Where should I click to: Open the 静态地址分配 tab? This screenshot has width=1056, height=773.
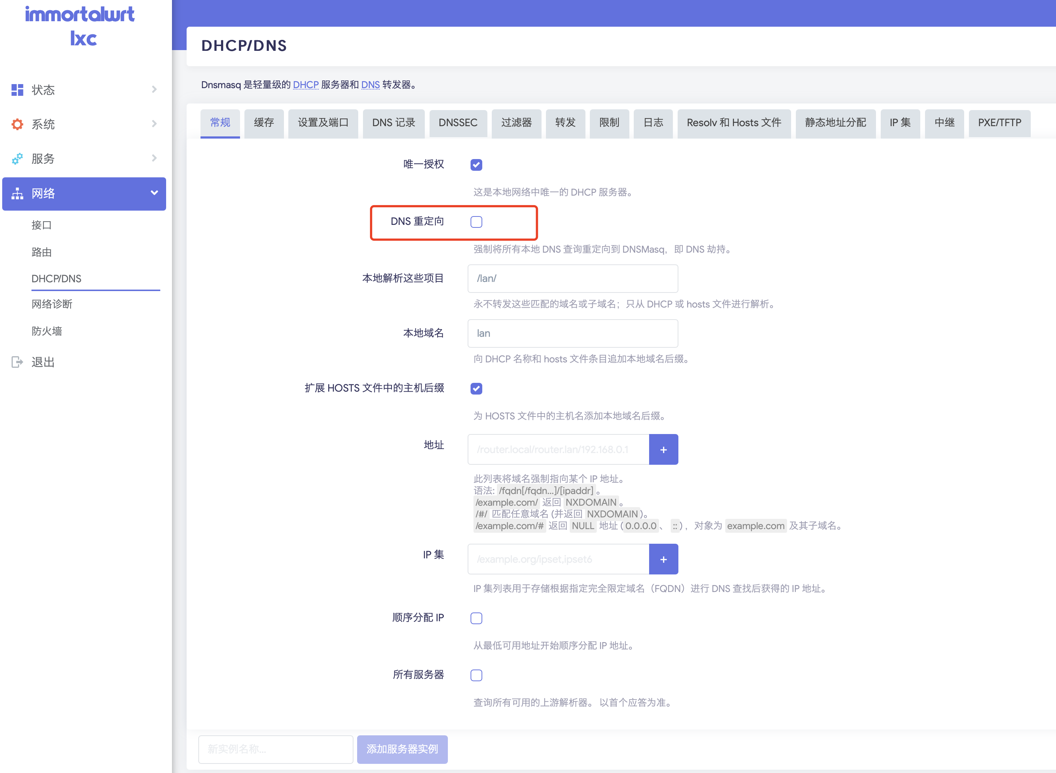(835, 122)
